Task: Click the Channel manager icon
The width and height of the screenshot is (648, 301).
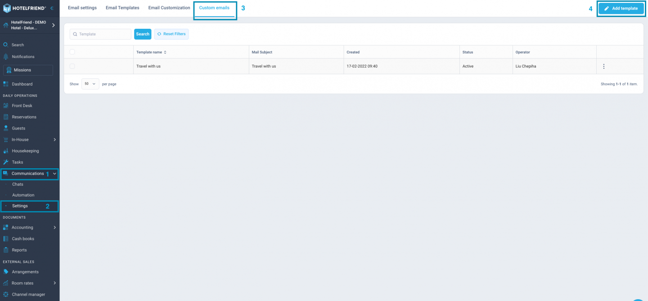Action: tap(6, 294)
